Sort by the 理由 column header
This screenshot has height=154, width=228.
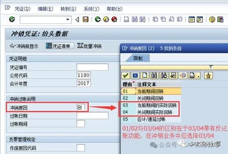pyautogui.click(x=128, y=84)
